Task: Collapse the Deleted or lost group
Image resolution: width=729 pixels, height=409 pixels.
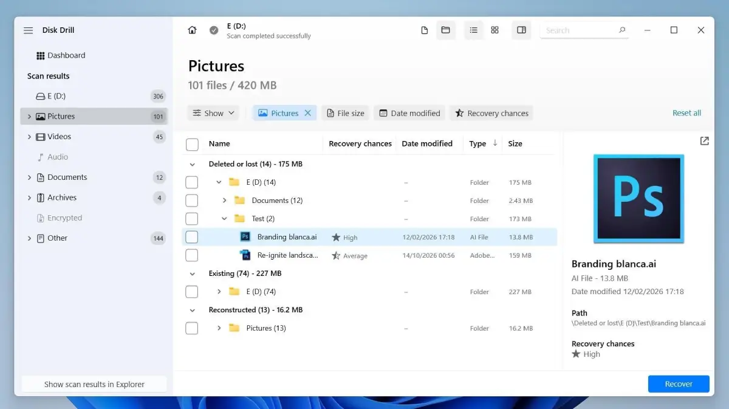Action: coord(193,164)
